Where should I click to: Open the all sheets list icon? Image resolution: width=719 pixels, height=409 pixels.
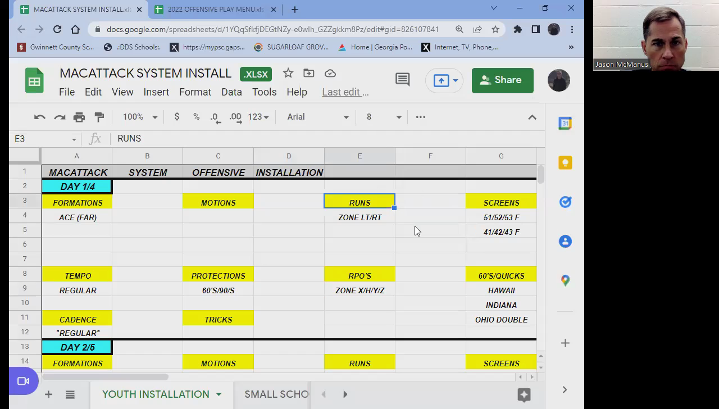[70, 395]
